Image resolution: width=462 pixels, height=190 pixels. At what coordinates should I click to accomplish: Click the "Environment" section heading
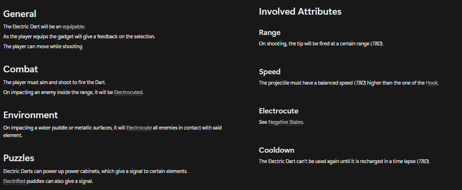tap(30, 115)
